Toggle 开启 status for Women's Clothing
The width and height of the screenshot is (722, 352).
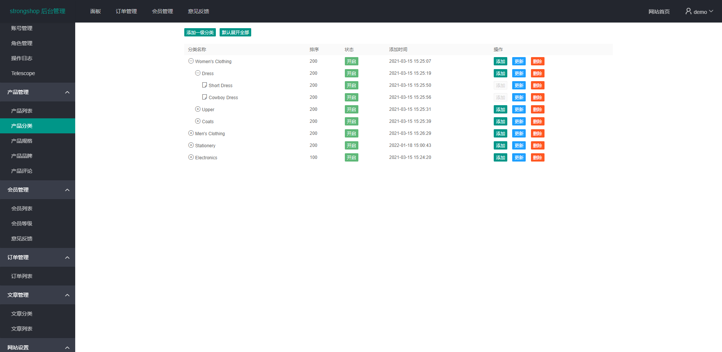352,61
